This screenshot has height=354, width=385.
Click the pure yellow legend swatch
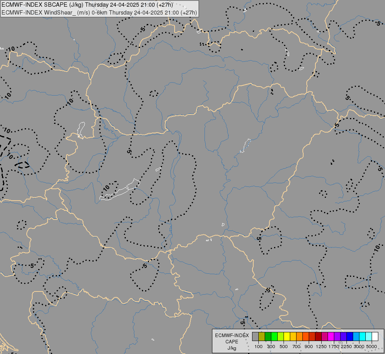[x=287, y=336]
